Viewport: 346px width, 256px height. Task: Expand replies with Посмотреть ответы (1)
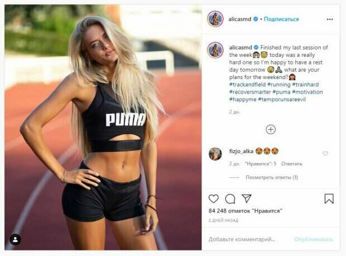[272, 178]
